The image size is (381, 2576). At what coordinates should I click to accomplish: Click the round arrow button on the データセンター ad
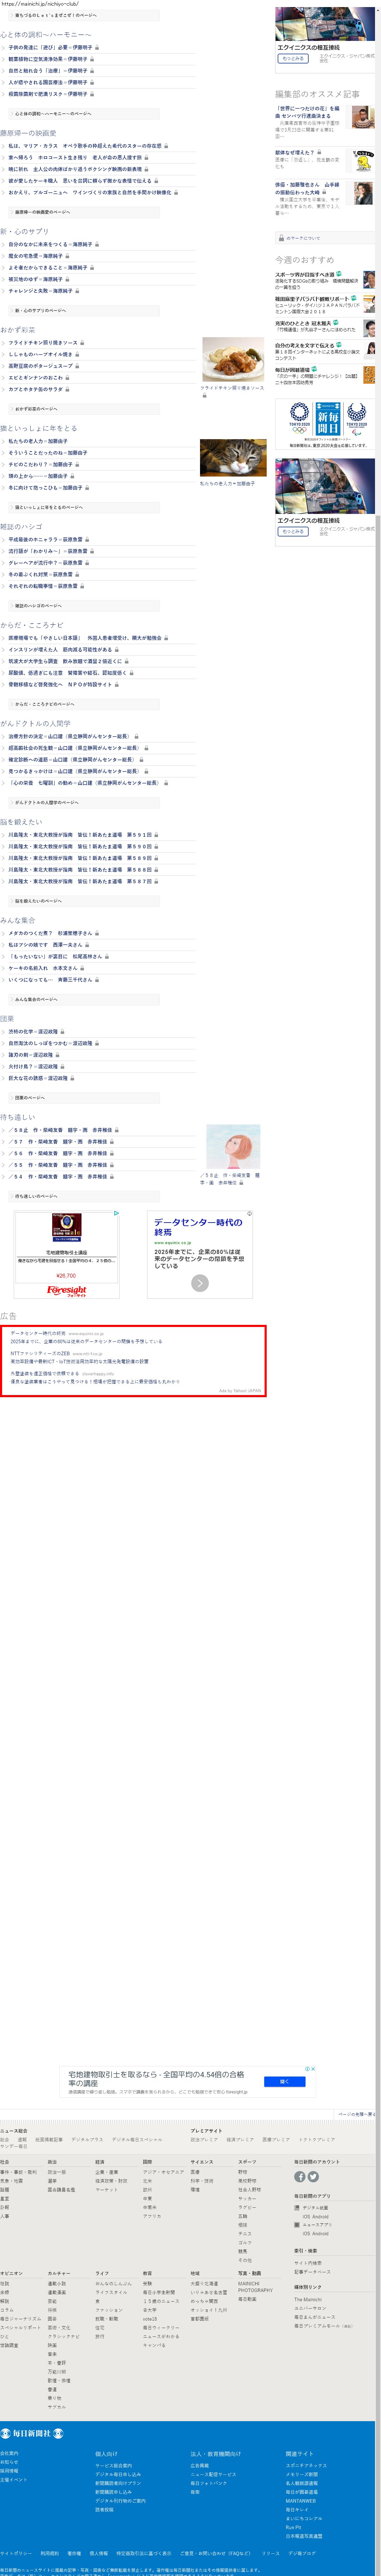[200, 1283]
